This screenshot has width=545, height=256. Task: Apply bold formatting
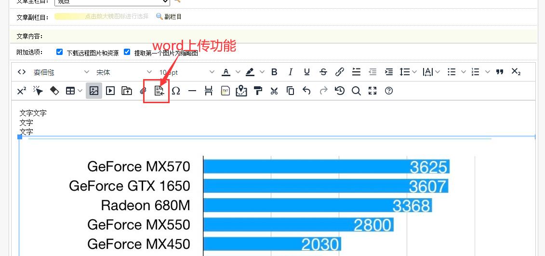click(274, 72)
